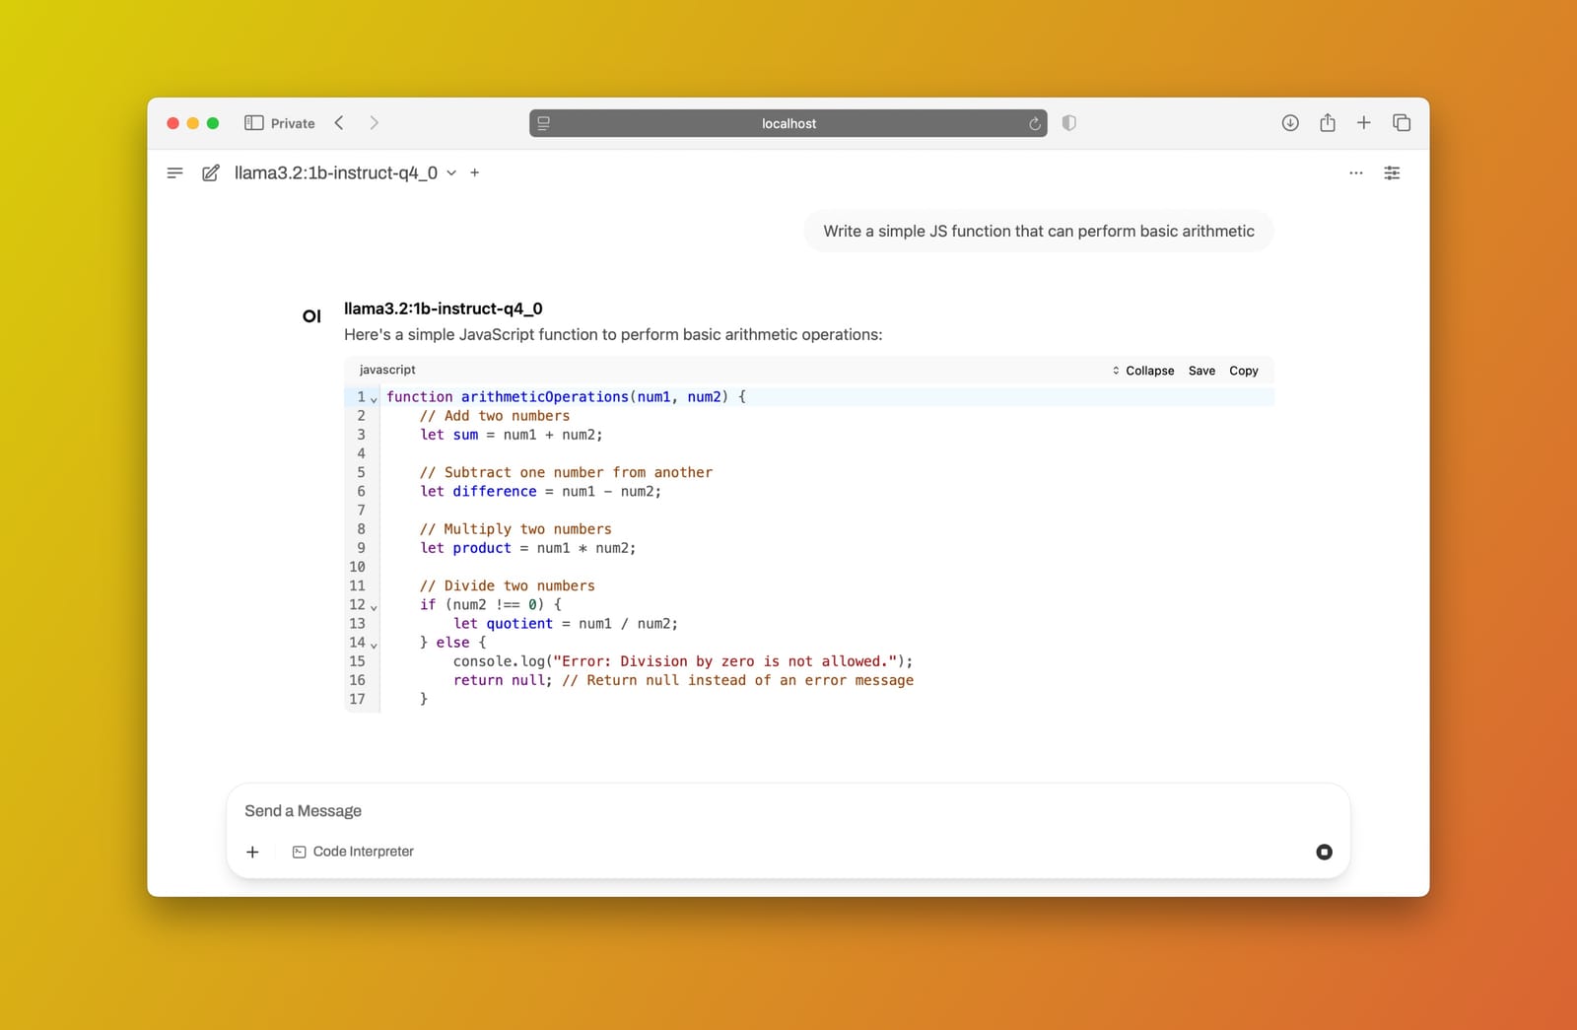Screen dimensions: 1577x1030
Task: Collapse the function body at line 1
Action: click(374, 397)
